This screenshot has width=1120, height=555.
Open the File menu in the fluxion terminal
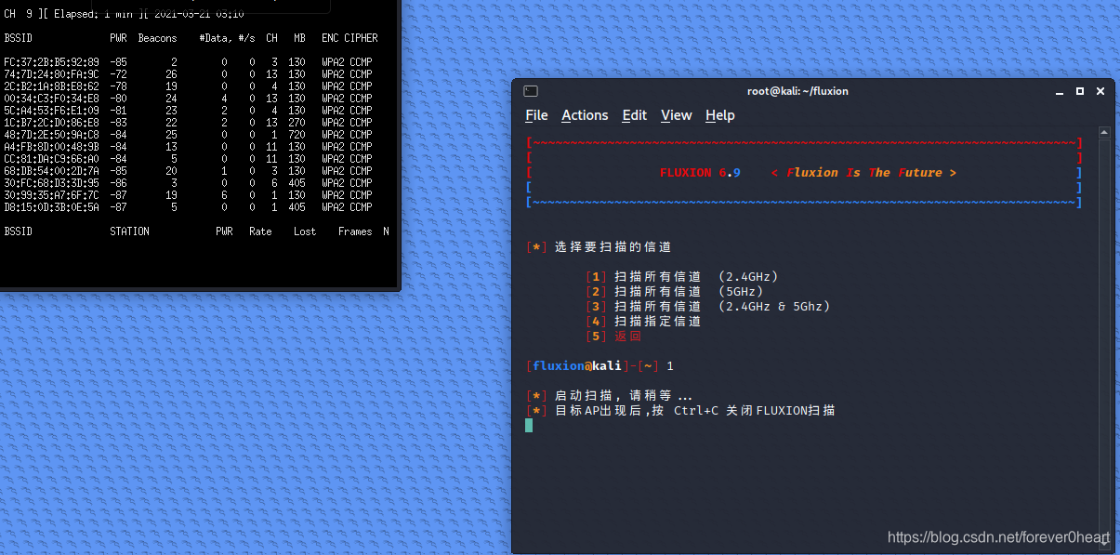536,115
